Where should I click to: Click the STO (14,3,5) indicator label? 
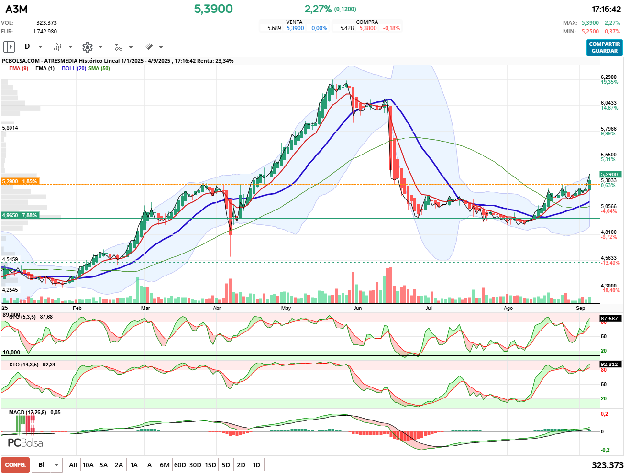coord(24,365)
